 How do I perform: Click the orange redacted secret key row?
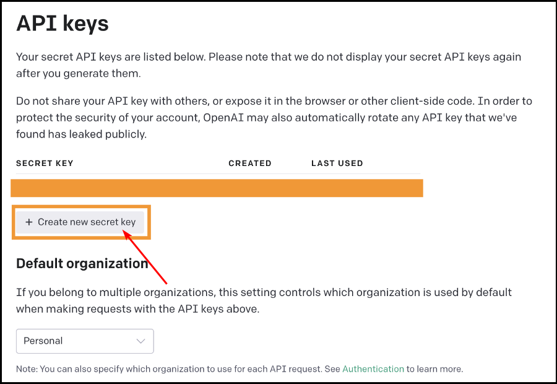click(217, 188)
